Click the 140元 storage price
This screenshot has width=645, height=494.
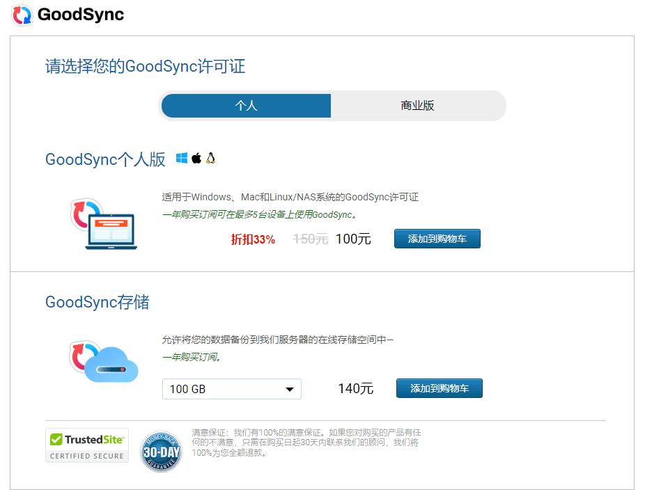point(356,388)
